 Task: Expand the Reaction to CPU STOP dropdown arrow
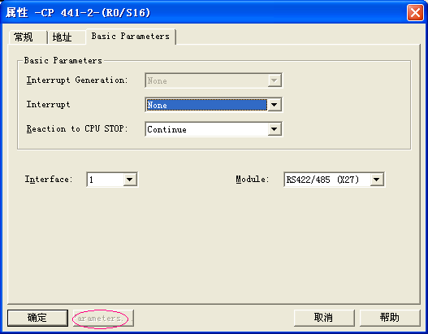coord(275,129)
